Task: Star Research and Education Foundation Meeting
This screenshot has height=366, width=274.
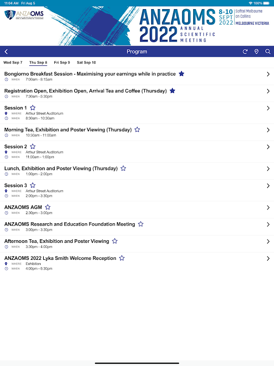Action: click(x=141, y=224)
